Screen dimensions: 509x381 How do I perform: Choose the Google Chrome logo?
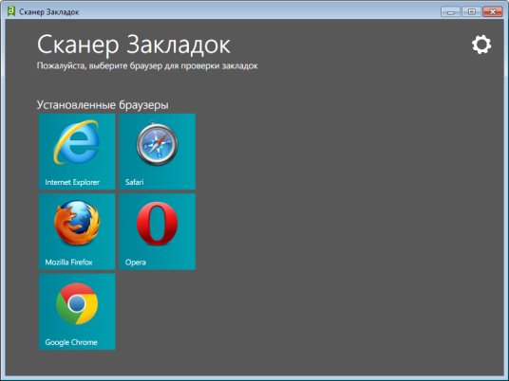(77, 303)
